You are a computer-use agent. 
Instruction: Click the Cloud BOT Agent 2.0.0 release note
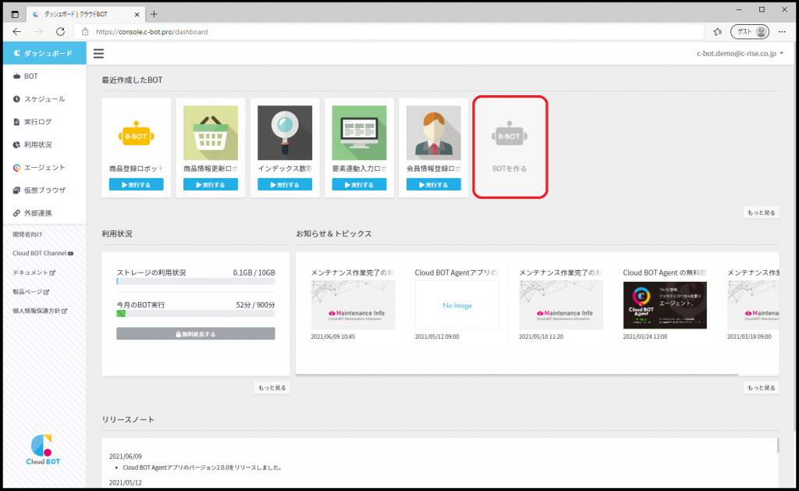(202, 468)
